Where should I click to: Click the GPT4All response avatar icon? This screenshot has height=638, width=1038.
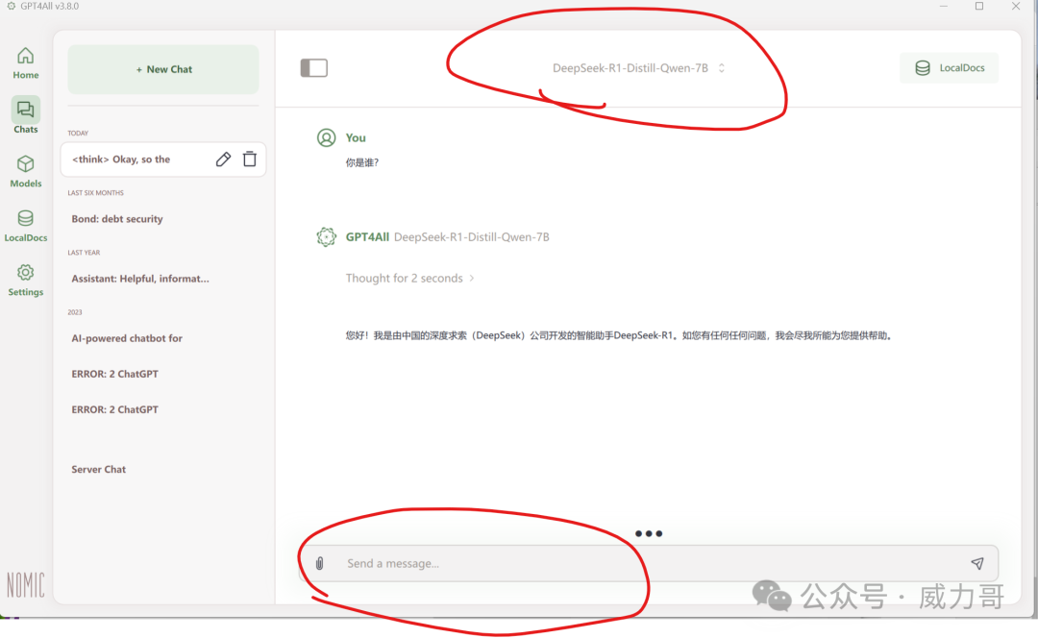pyautogui.click(x=327, y=237)
